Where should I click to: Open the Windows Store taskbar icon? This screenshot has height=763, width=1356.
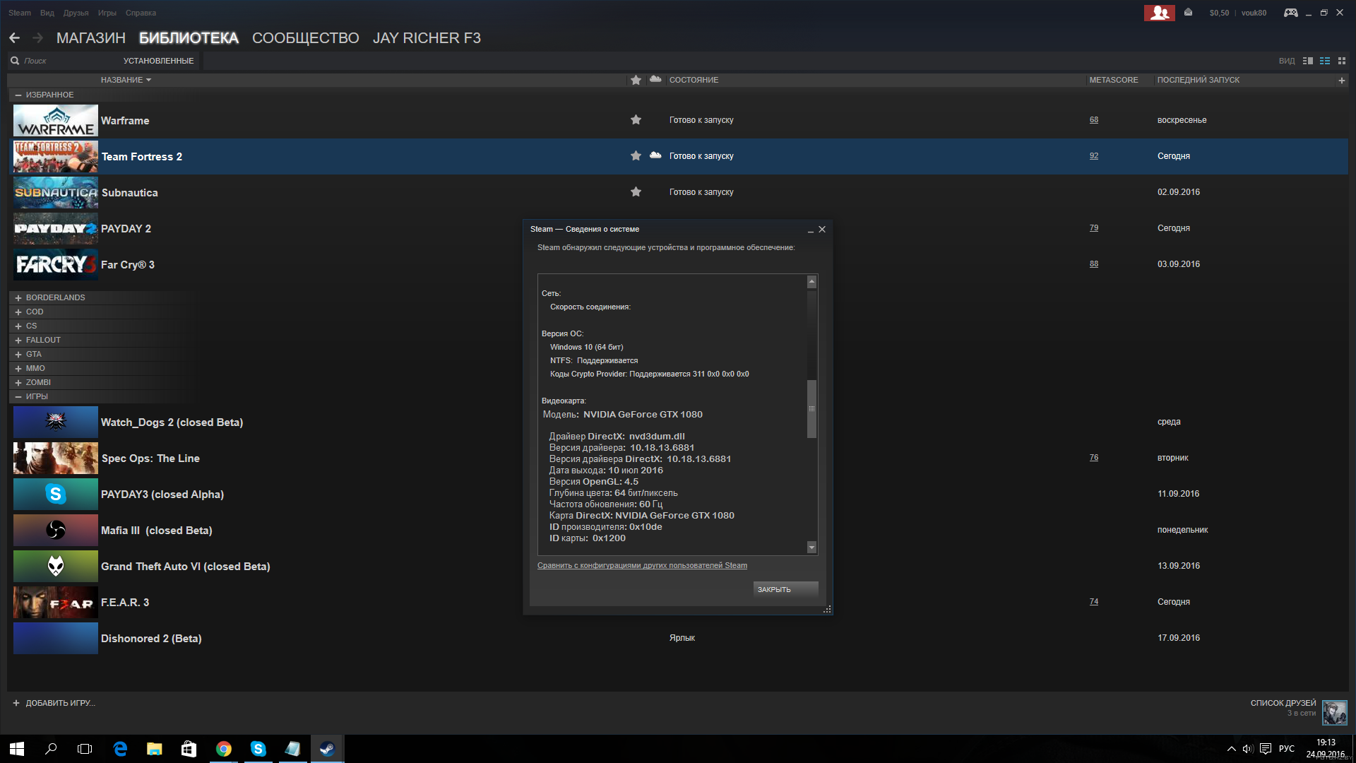(x=189, y=749)
